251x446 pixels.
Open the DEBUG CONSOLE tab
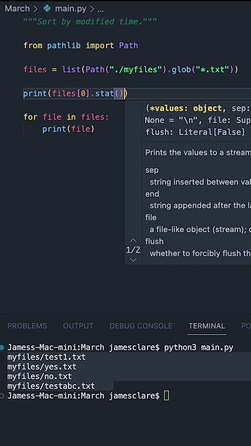(141, 326)
